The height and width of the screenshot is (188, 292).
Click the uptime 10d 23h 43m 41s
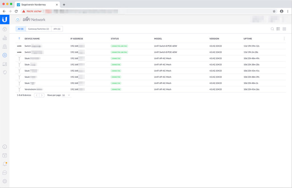(252, 71)
